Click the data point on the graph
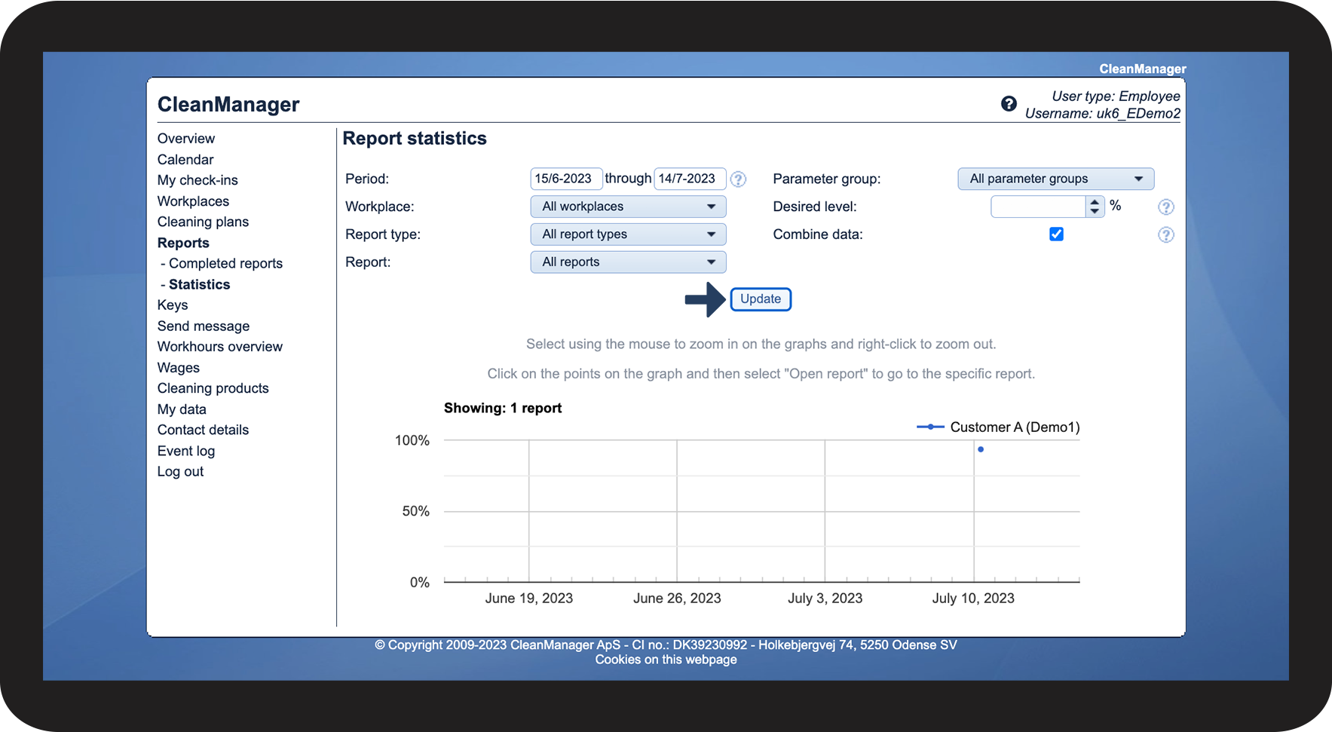1332x732 pixels. [x=980, y=449]
